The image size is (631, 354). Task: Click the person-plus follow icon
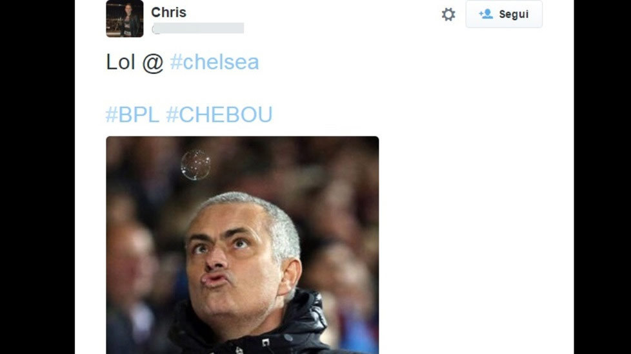tap(486, 14)
